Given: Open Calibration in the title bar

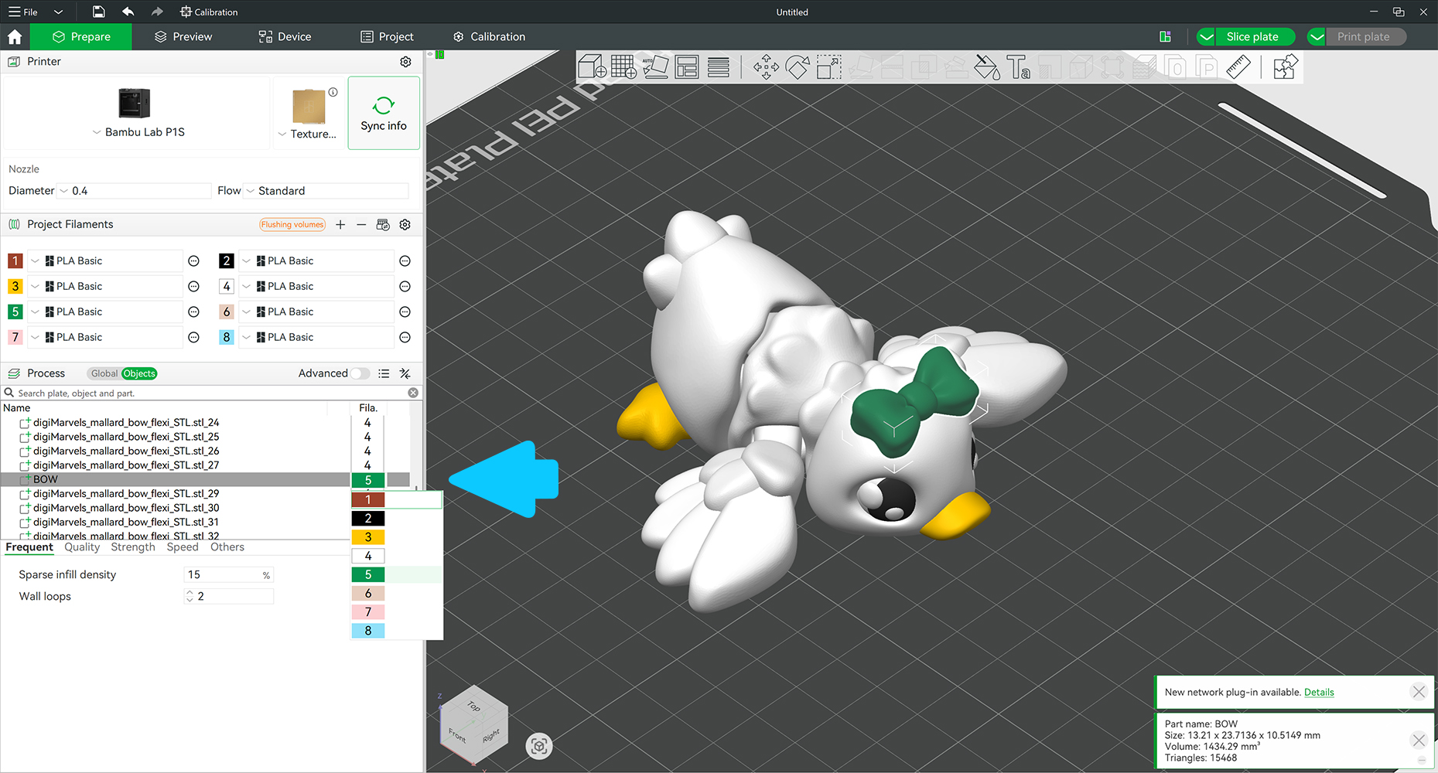Looking at the screenshot, I should click(x=209, y=12).
